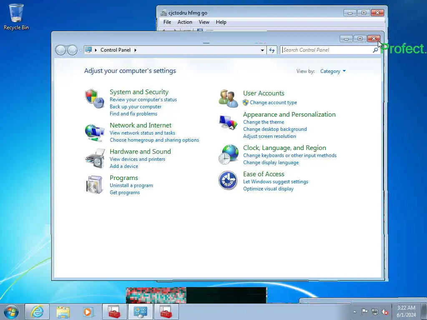The image size is (427, 320).
Task: Click the muted volume icon in the tray
Action: pyautogui.click(x=385, y=312)
